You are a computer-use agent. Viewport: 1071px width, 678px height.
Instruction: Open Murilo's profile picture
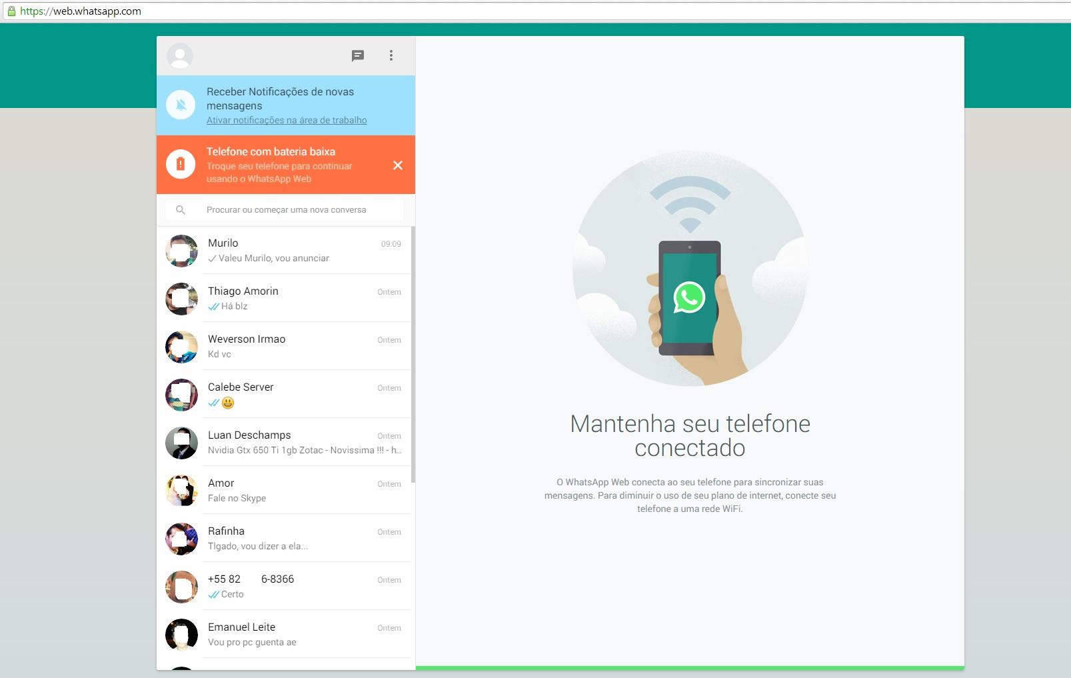coord(181,251)
